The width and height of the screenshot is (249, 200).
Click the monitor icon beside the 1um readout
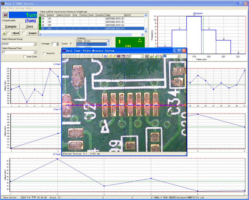5,15
